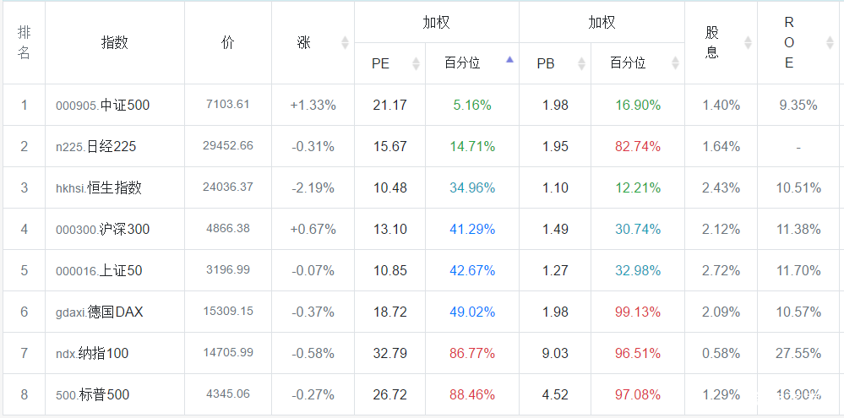Open 000300.沪深300 index link
Viewport: 844px width, 418px height.
tap(103, 229)
